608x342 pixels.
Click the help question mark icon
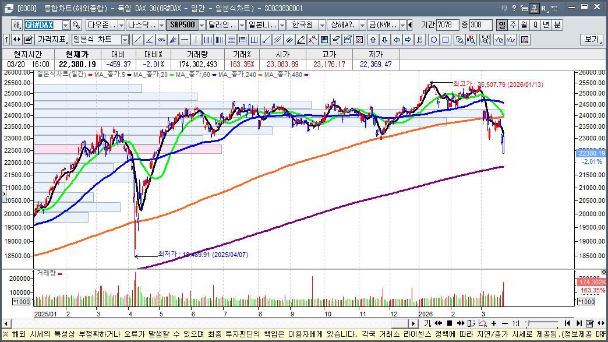[514, 8]
